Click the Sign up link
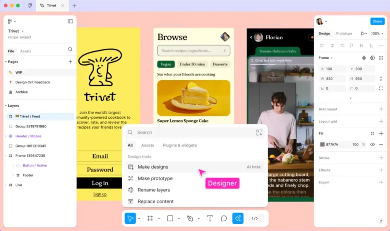 [100, 194]
